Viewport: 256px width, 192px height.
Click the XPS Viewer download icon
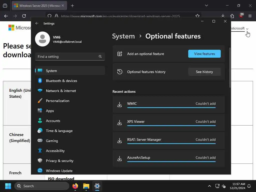coord(120,122)
